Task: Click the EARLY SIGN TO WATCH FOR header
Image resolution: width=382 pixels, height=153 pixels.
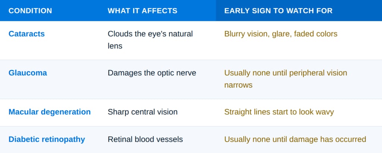Action: click(x=278, y=11)
